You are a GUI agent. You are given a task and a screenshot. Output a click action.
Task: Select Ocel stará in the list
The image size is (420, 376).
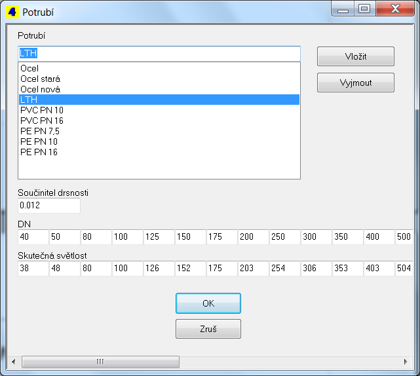[159, 79]
